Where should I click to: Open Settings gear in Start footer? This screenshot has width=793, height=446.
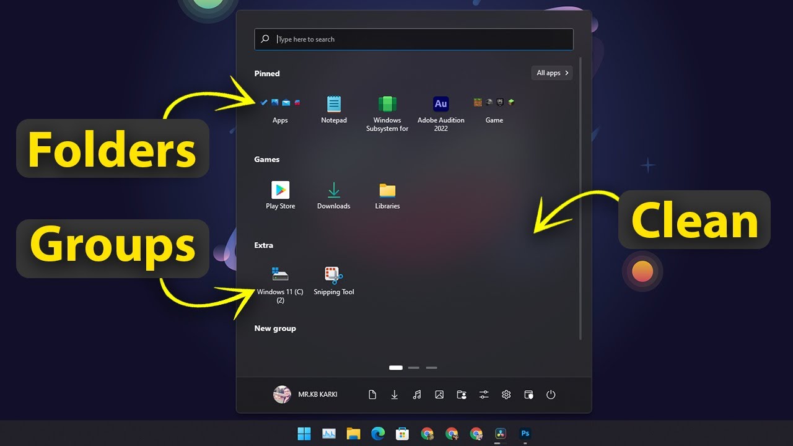(506, 395)
